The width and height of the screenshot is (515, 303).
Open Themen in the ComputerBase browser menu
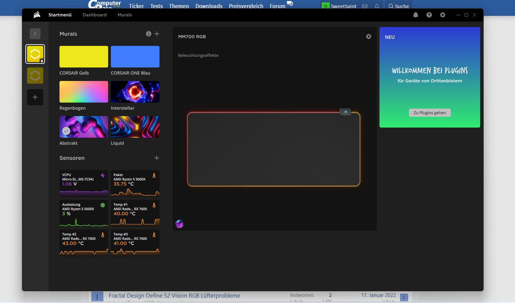point(179,6)
